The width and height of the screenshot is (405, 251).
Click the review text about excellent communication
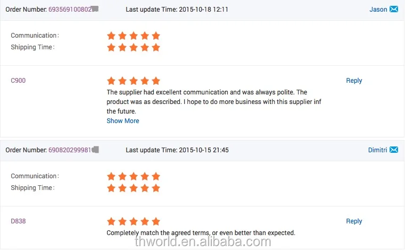pyautogui.click(x=207, y=102)
